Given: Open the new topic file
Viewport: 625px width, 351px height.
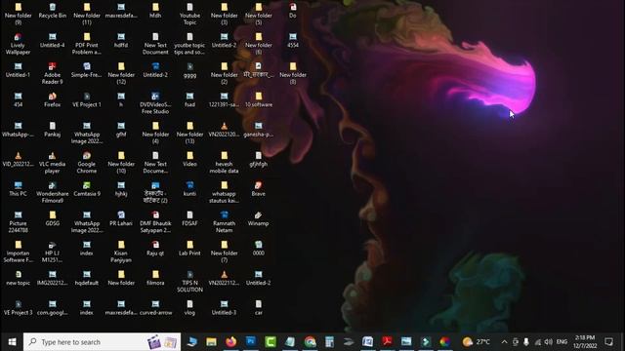Looking at the screenshot, I should pyautogui.click(x=18, y=278).
